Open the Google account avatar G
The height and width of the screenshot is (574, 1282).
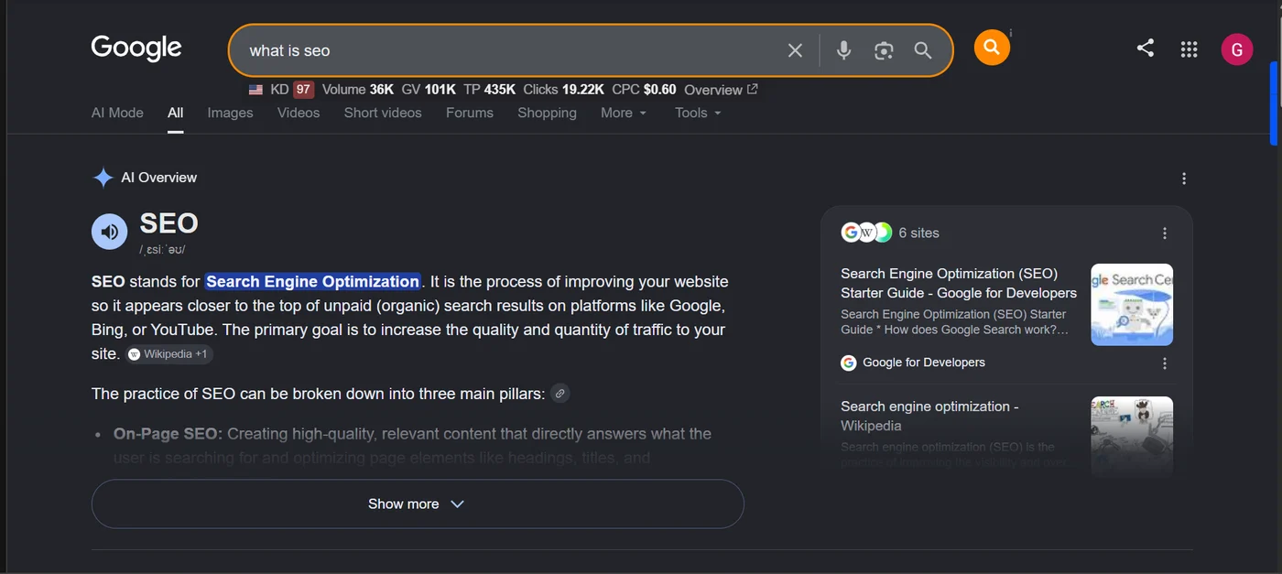pyautogui.click(x=1237, y=49)
